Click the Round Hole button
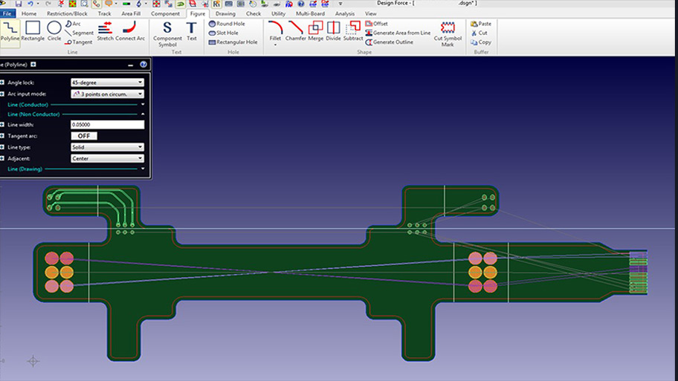 click(x=226, y=24)
